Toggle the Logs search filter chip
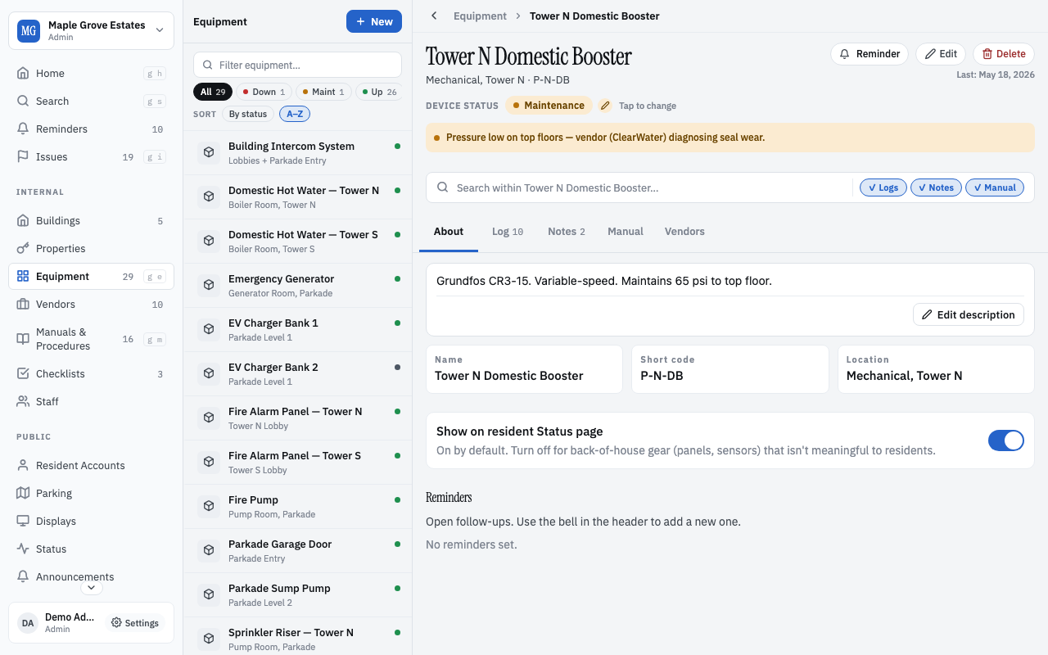Image resolution: width=1048 pixels, height=655 pixels. [x=883, y=187]
